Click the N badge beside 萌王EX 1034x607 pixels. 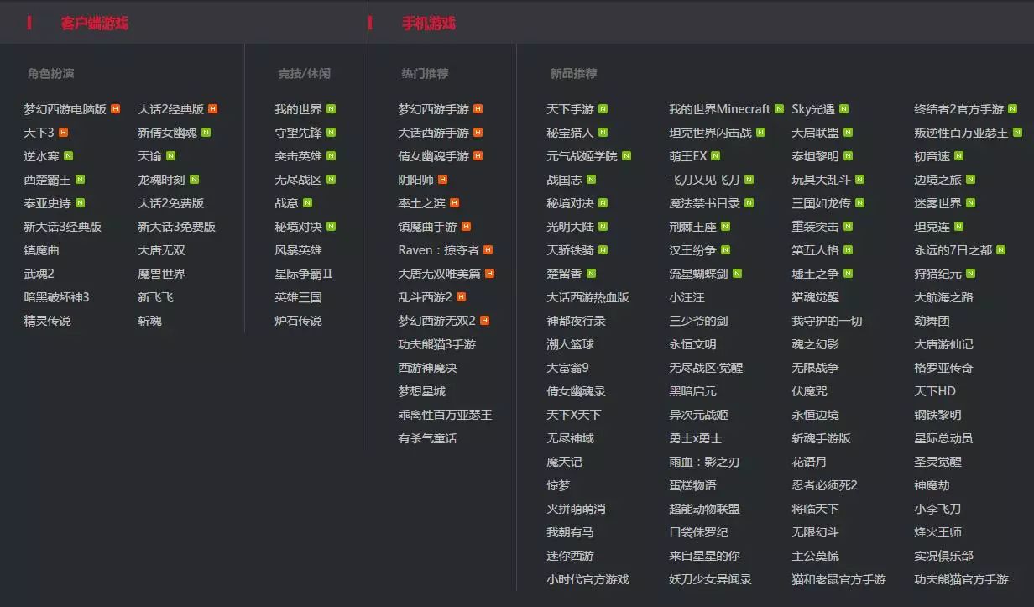(716, 156)
